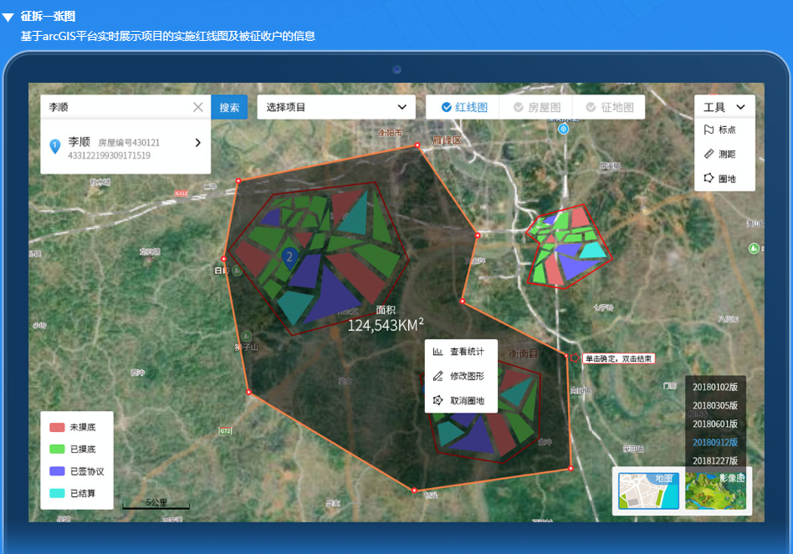The image size is (793, 554).
Task: Click the red 未摸底 legend swatch
Action: tap(57, 427)
